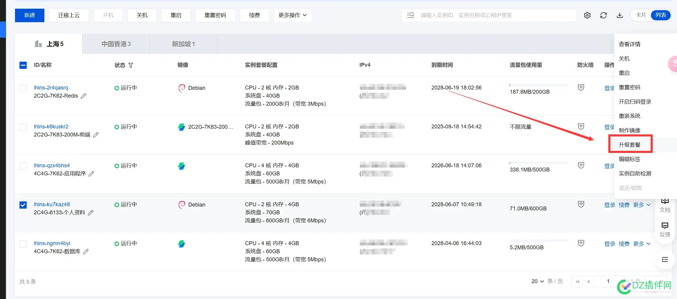
Task: Uncheck the lhins-ku7kaz48 row checkbox
Action: (x=23, y=205)
